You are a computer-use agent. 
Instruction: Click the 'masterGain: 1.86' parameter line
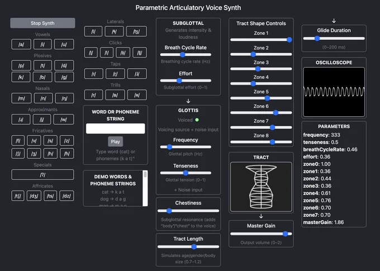click(324, 222)
